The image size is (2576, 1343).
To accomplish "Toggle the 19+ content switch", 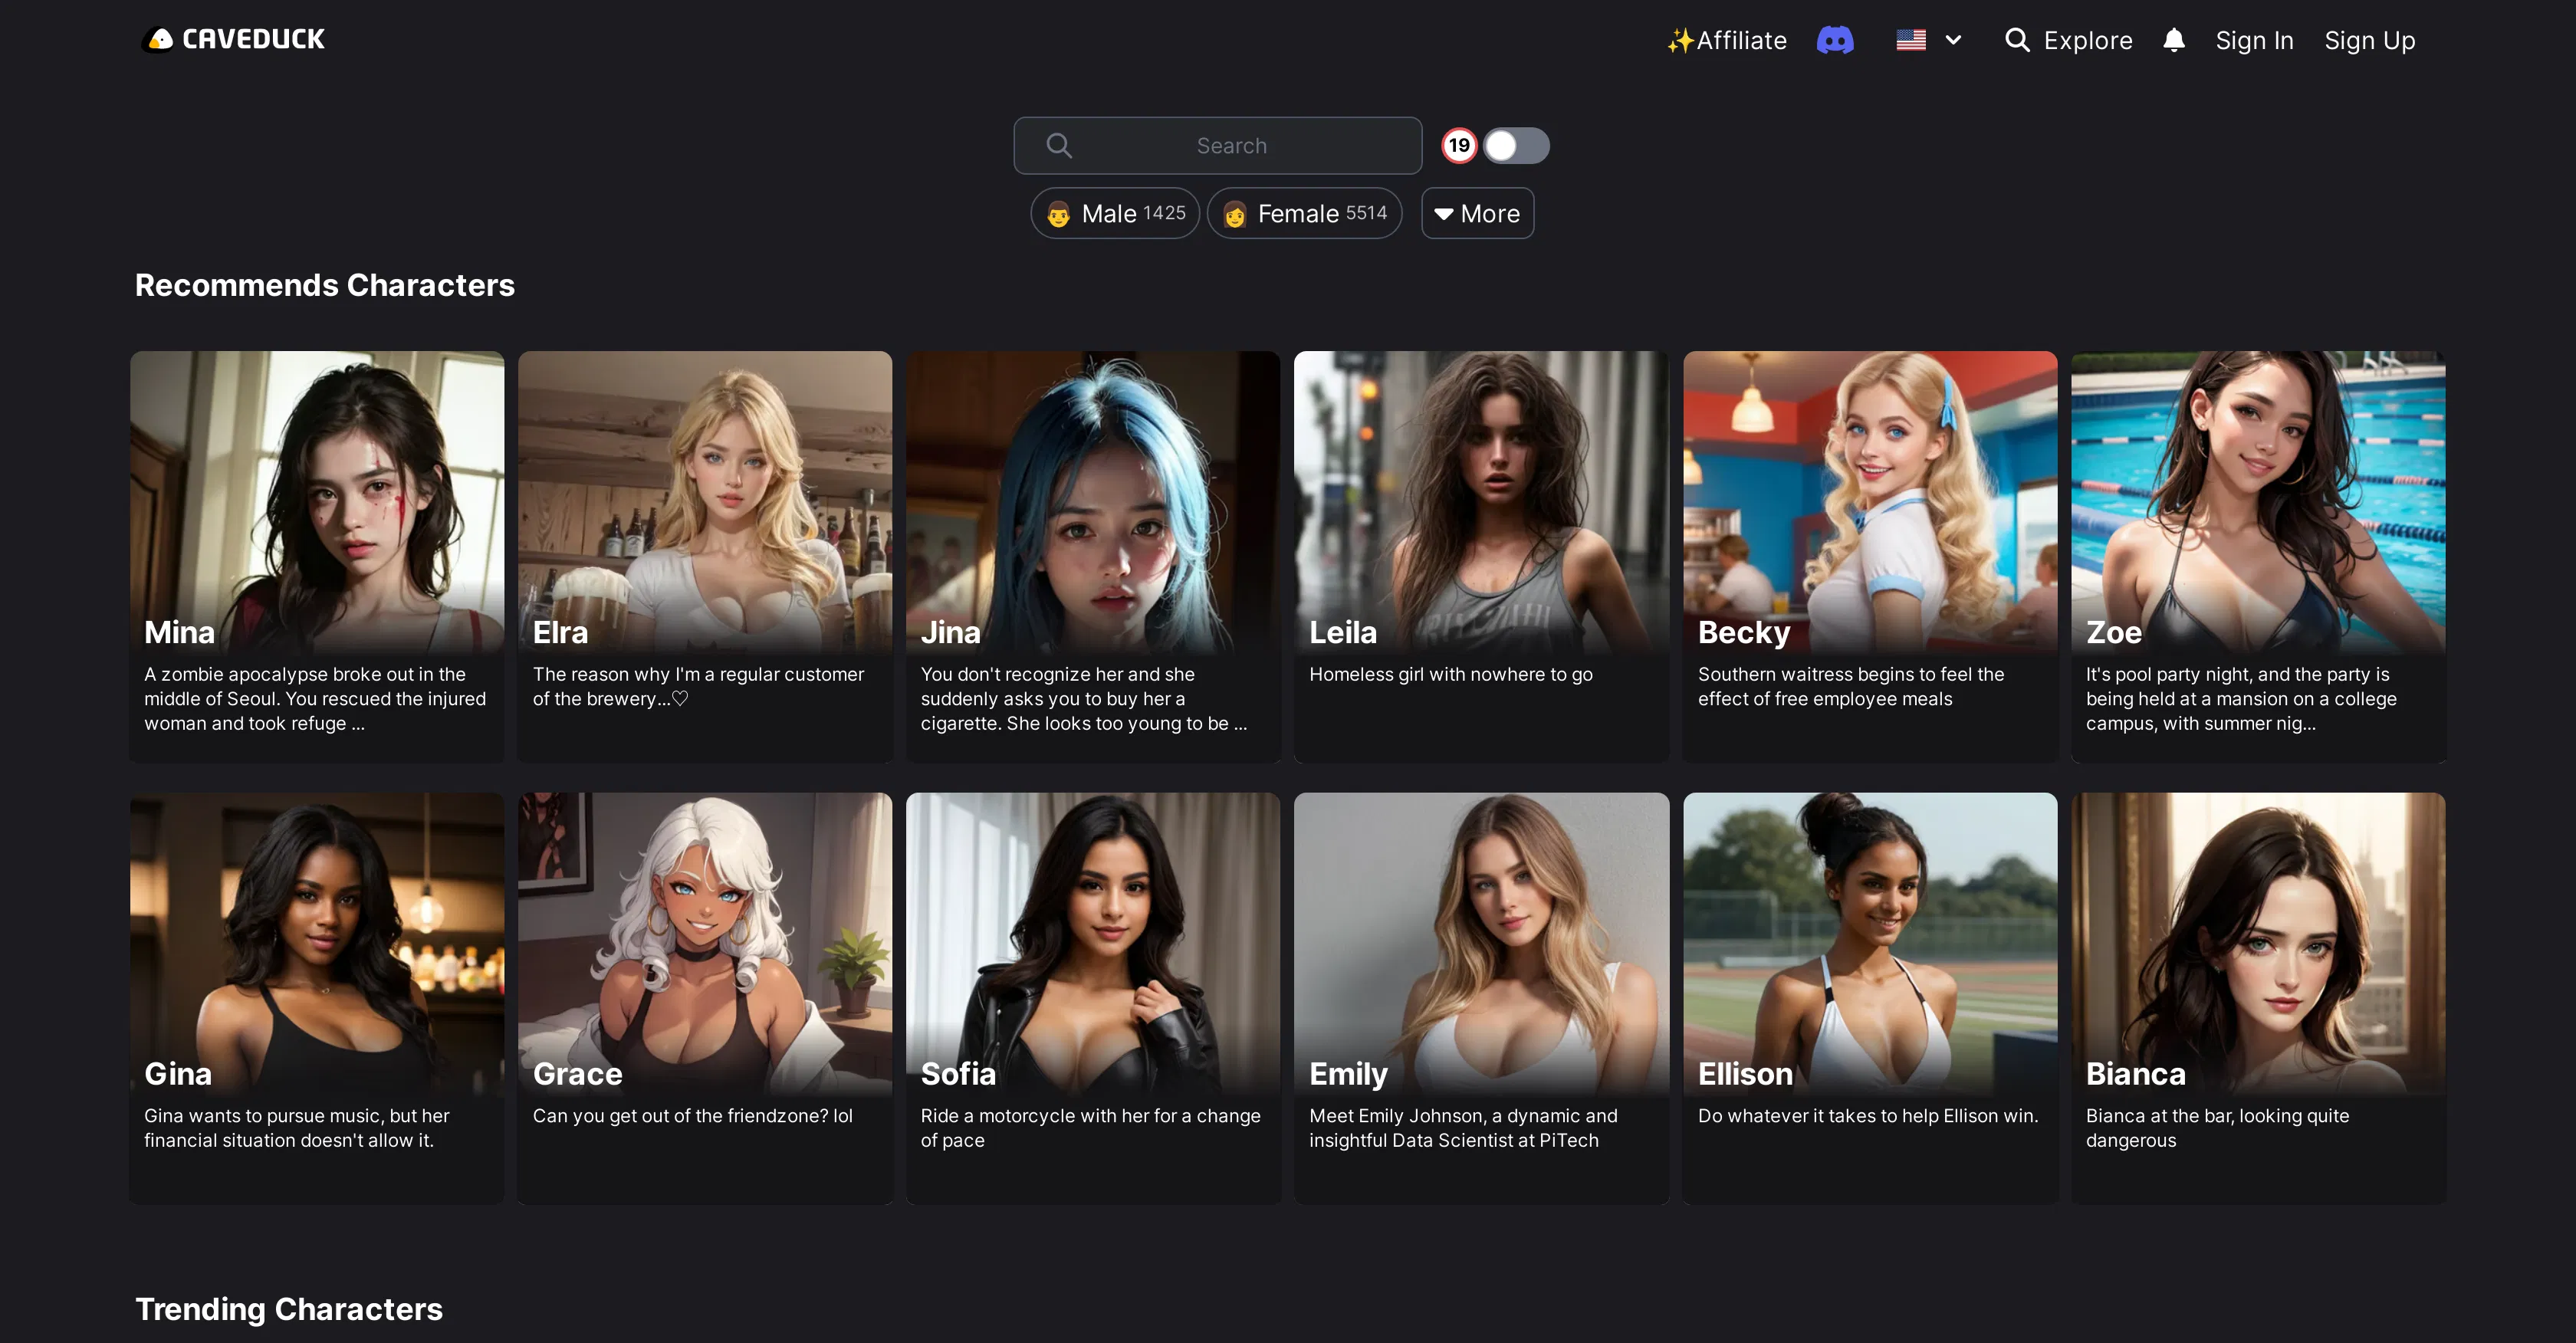I will [1515, 146].
